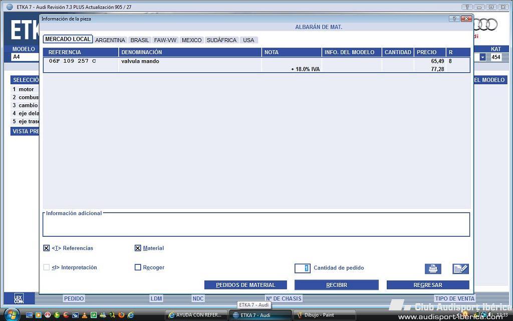Click the LDM label in the bottom bar
This screenshot has width=513, height=321.
click(156, 298)
